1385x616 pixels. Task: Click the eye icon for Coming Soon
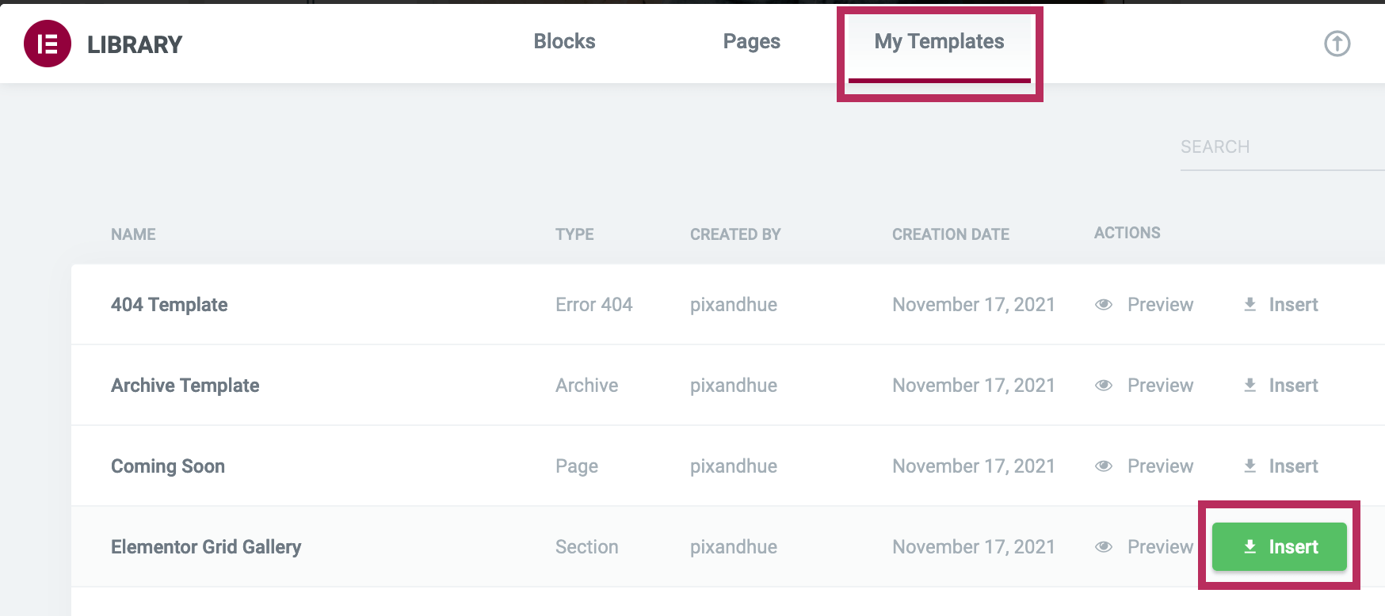[x=1104, y=466]
